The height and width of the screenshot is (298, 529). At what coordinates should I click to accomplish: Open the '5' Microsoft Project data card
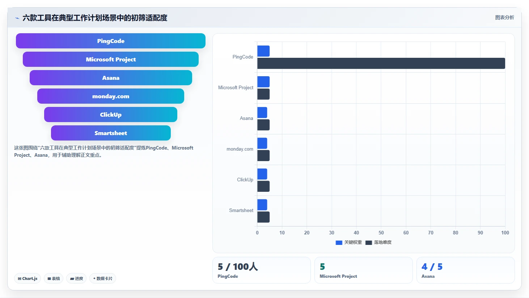point(363,270)
